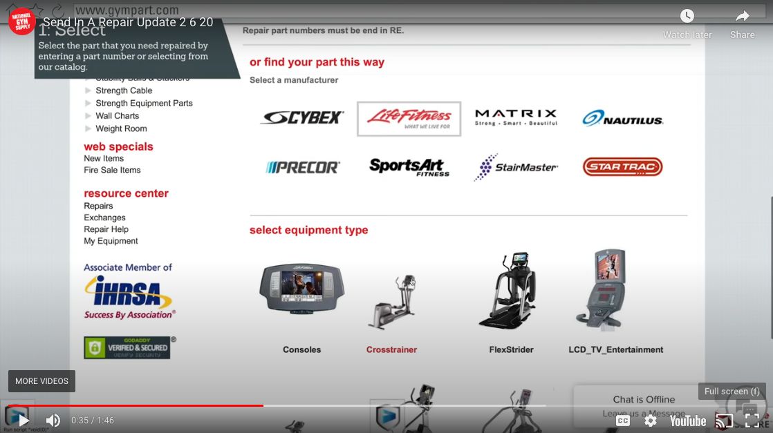This screenshot has width=773, height=433.
Task: Open Repairs in resource center
Action: coord(98,206)
